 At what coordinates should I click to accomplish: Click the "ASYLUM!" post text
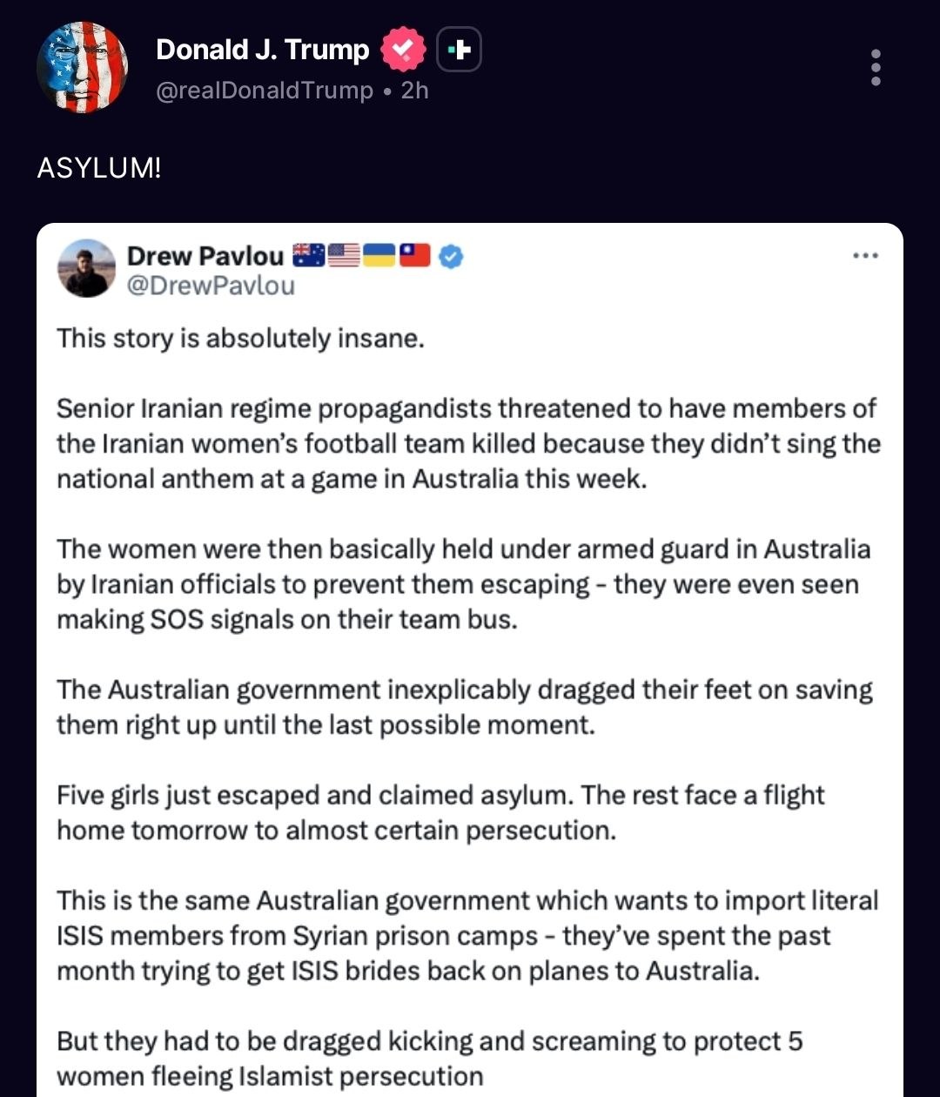click(99, 167)
